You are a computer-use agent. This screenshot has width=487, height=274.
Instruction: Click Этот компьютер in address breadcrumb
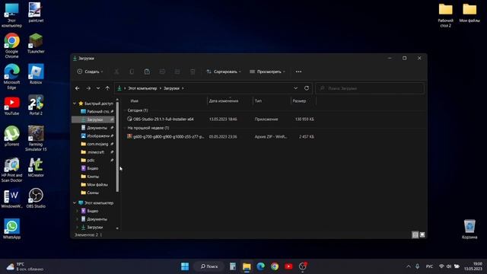pos(142,88)
